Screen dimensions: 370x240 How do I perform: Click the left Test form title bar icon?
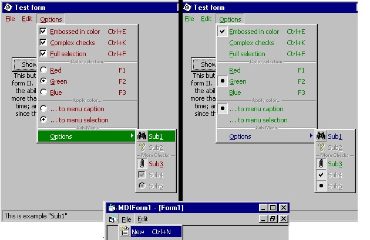point(8,8)
